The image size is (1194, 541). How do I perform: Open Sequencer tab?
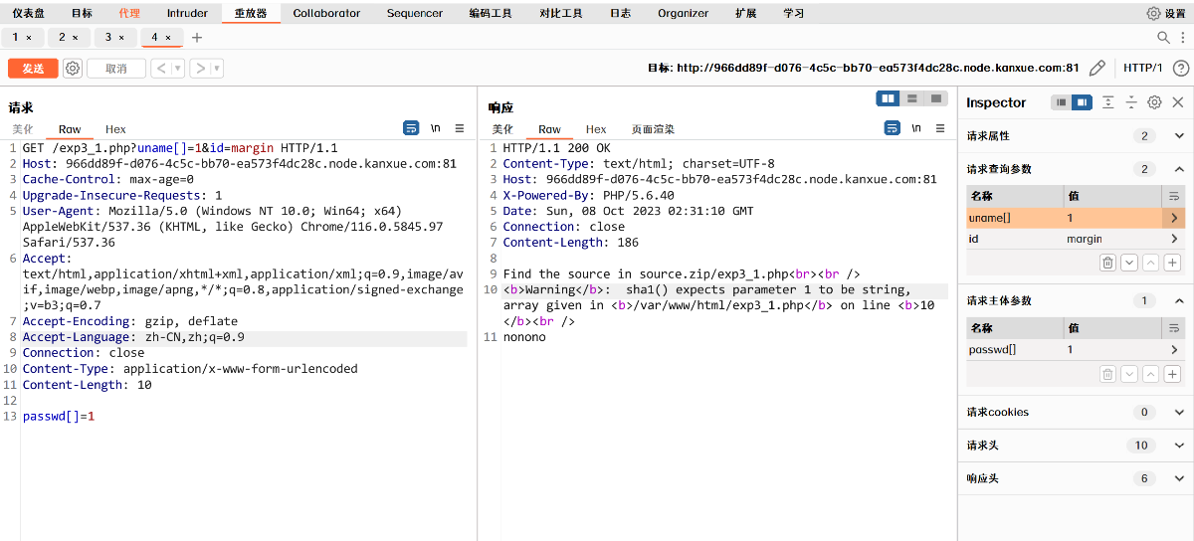pos(415,13)
